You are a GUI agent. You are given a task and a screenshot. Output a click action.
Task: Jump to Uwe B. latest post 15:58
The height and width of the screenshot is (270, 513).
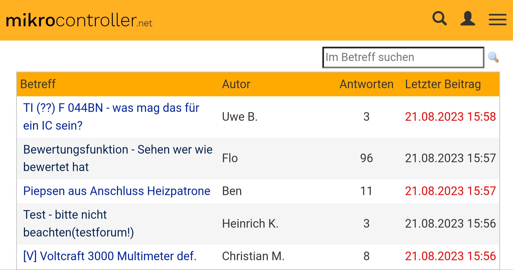450,117
